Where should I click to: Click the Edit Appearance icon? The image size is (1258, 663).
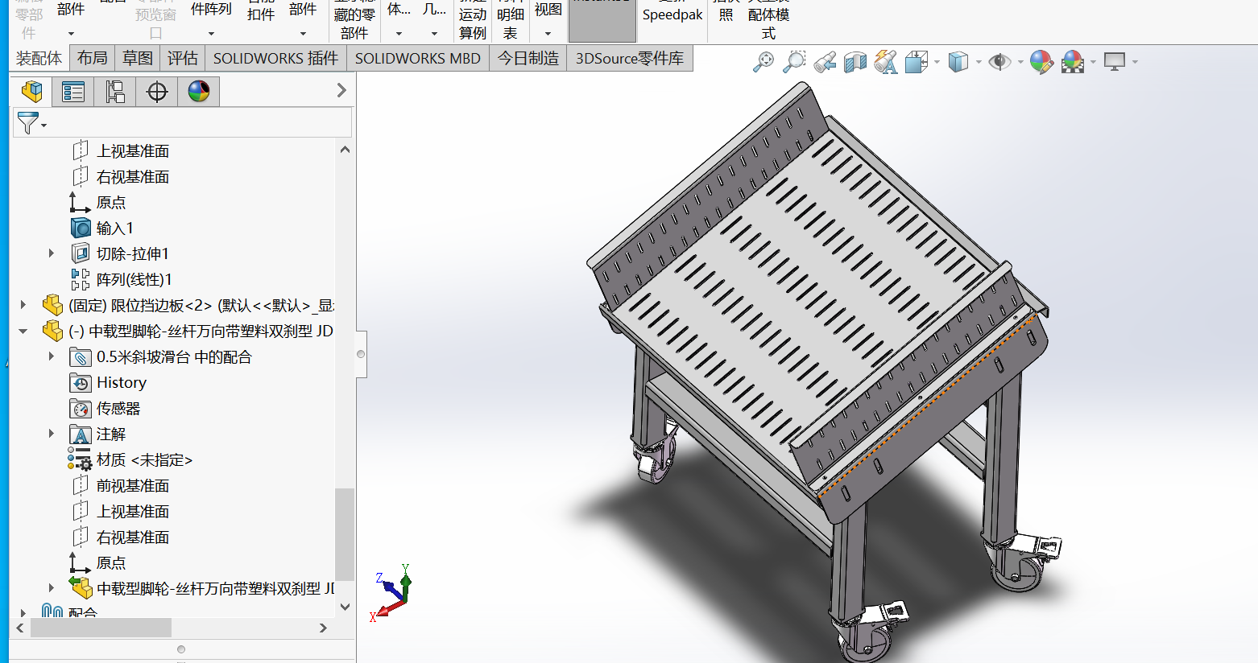click(x=1041, y=62)
